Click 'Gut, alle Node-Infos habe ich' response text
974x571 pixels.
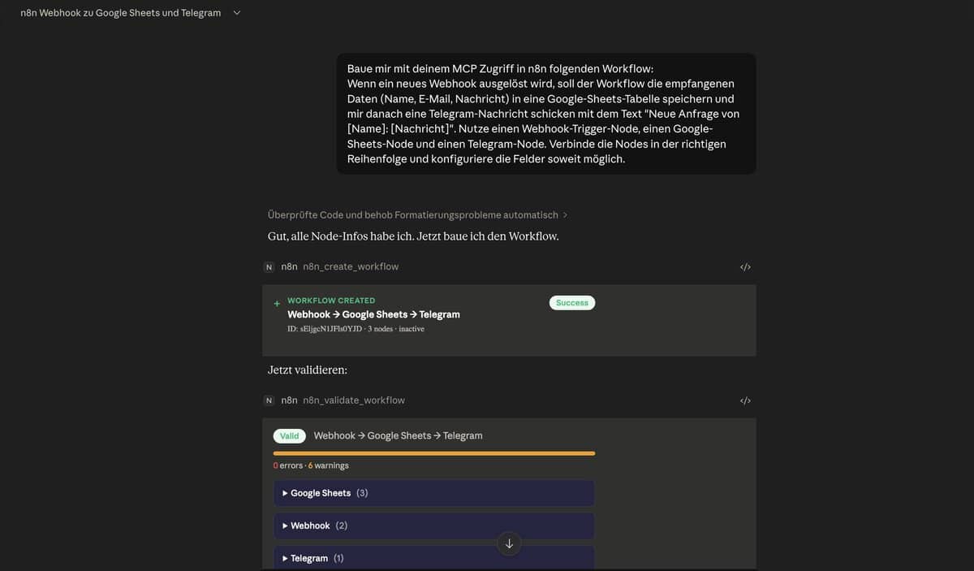pos(413,236)
